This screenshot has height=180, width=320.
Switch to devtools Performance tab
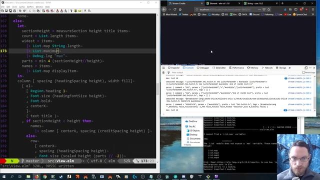point(236,68)
